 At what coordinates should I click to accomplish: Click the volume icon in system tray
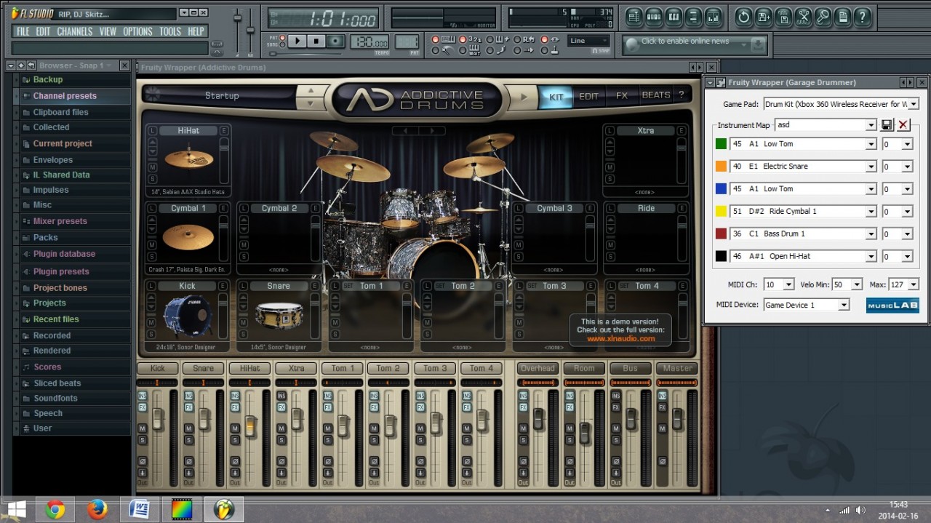pos(861,510)
